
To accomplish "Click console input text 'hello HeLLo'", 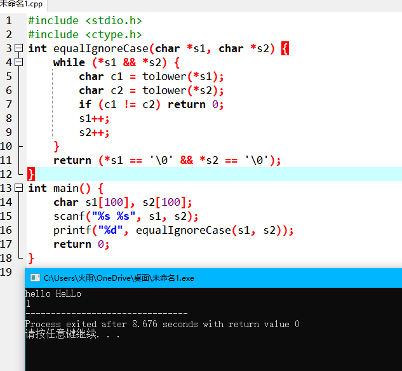I will point(53,293).
